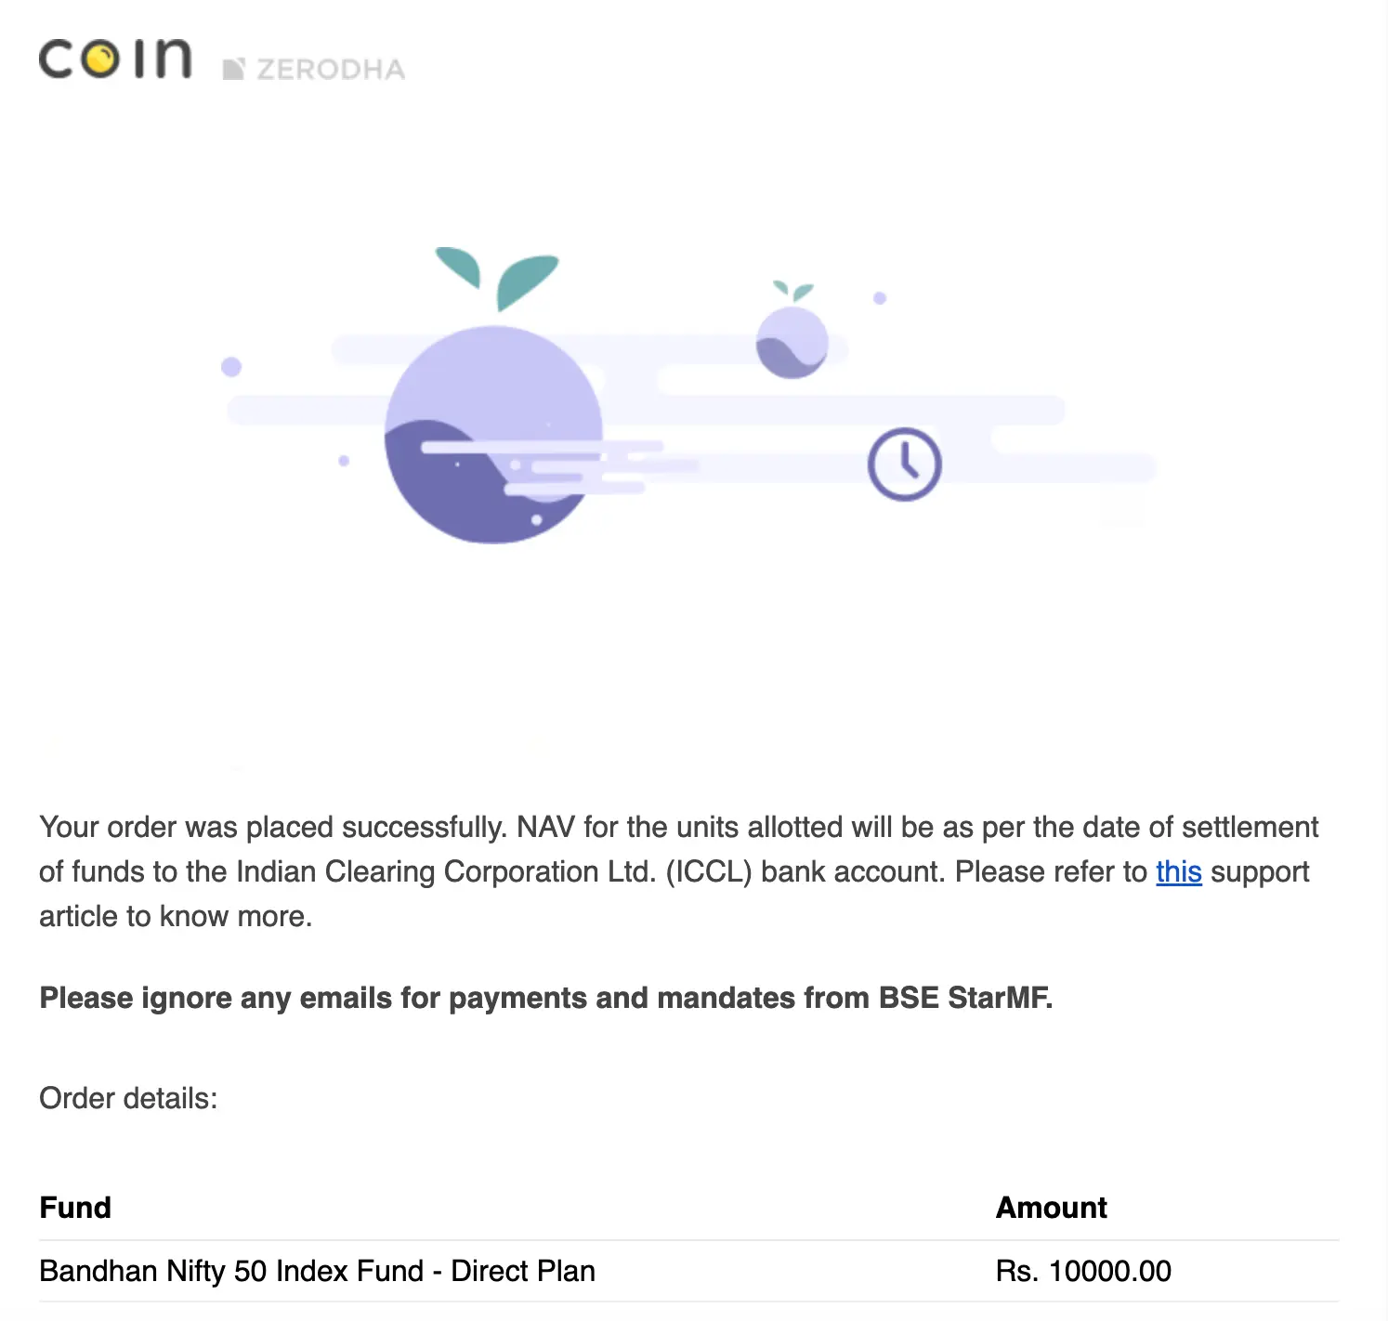Select the Bandhan Nifty 50 Index Fund row
1388x1321 pixels.
tap(688, 1271)
